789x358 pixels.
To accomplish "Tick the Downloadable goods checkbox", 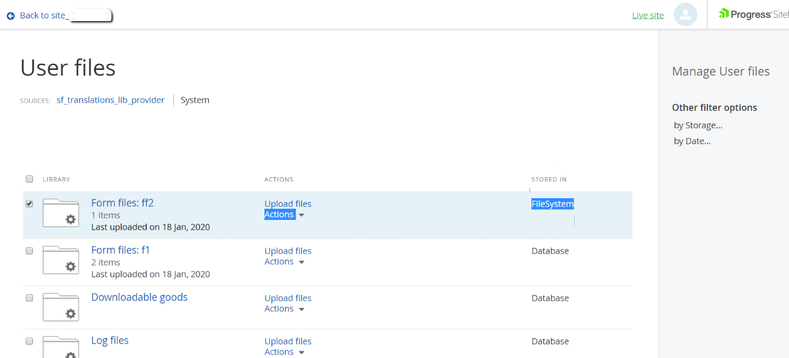I will [29, 298].
